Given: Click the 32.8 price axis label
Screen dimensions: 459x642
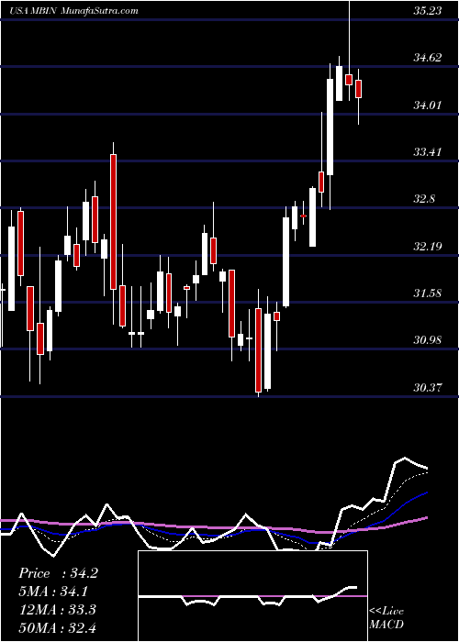Looking at the screenshot, I should coord(424,199).
